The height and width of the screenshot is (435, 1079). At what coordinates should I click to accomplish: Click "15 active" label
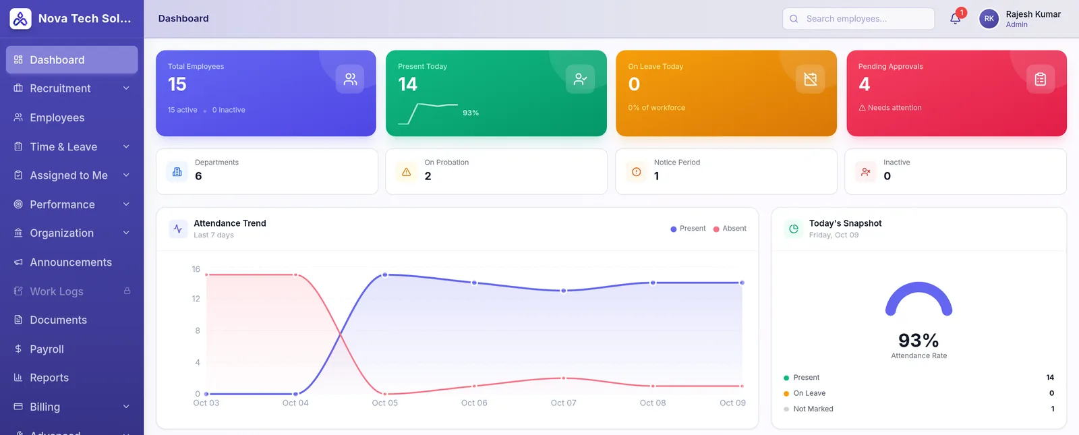point(183,110)
